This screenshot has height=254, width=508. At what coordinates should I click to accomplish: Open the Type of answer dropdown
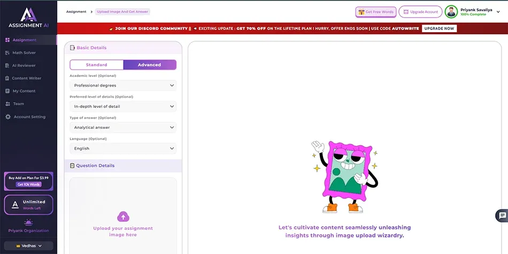click(x=123, y=127)
